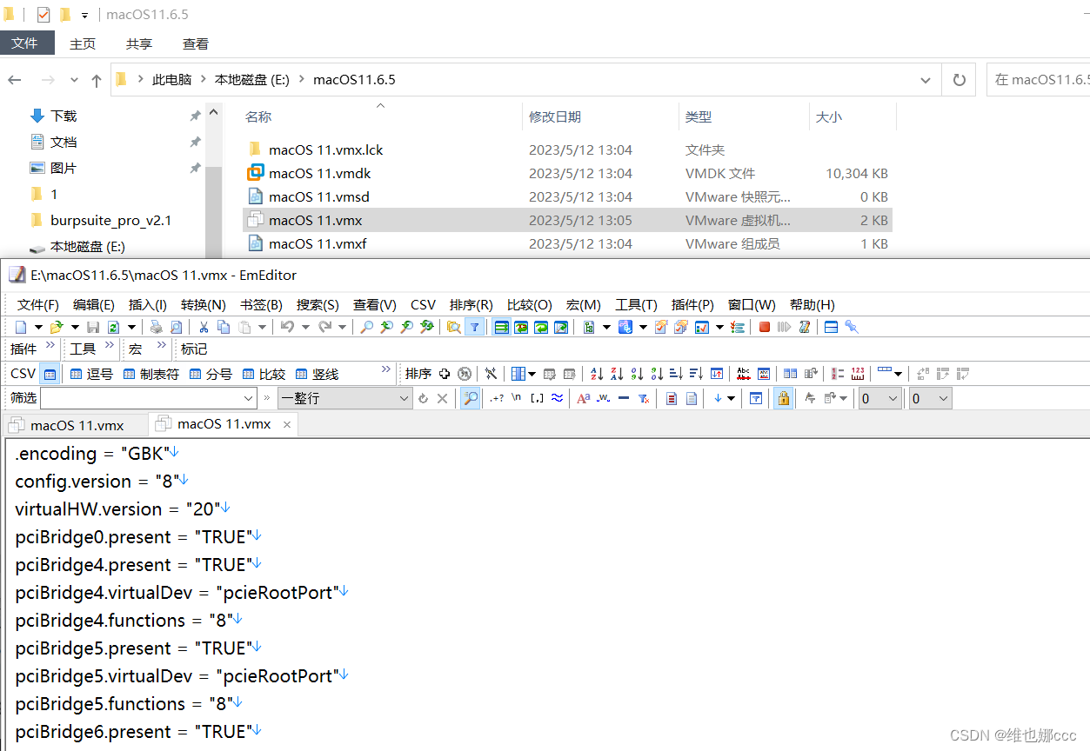Click the Explorer search box
The height and width of the screenshot is (751, 1090).
[1039, 80]
